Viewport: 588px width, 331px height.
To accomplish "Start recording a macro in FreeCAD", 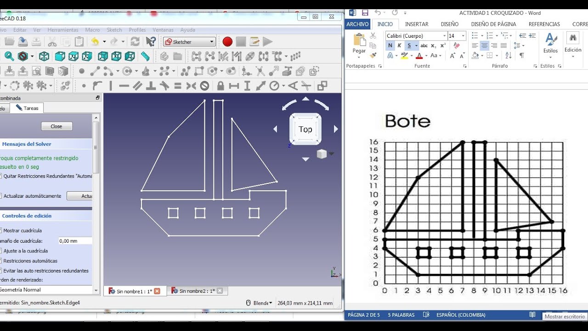I will (227, 42).
